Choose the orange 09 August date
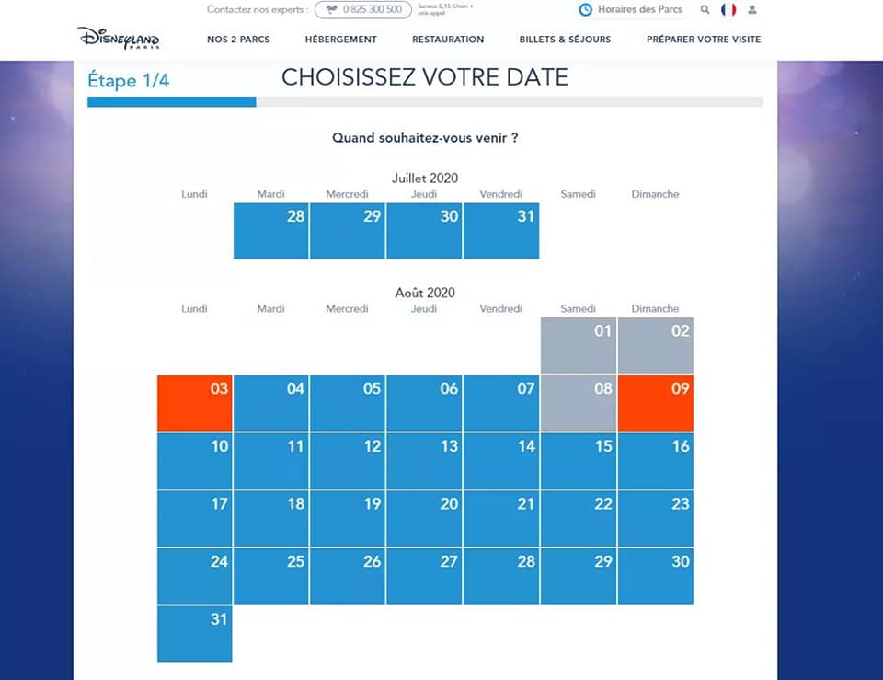Viewport: 883px width, 680px height. (656, 403)
